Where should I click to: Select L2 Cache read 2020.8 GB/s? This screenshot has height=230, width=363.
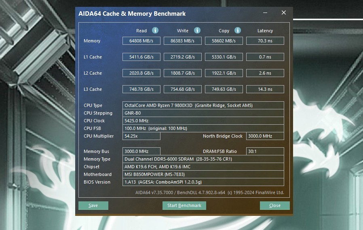(141, 73)
